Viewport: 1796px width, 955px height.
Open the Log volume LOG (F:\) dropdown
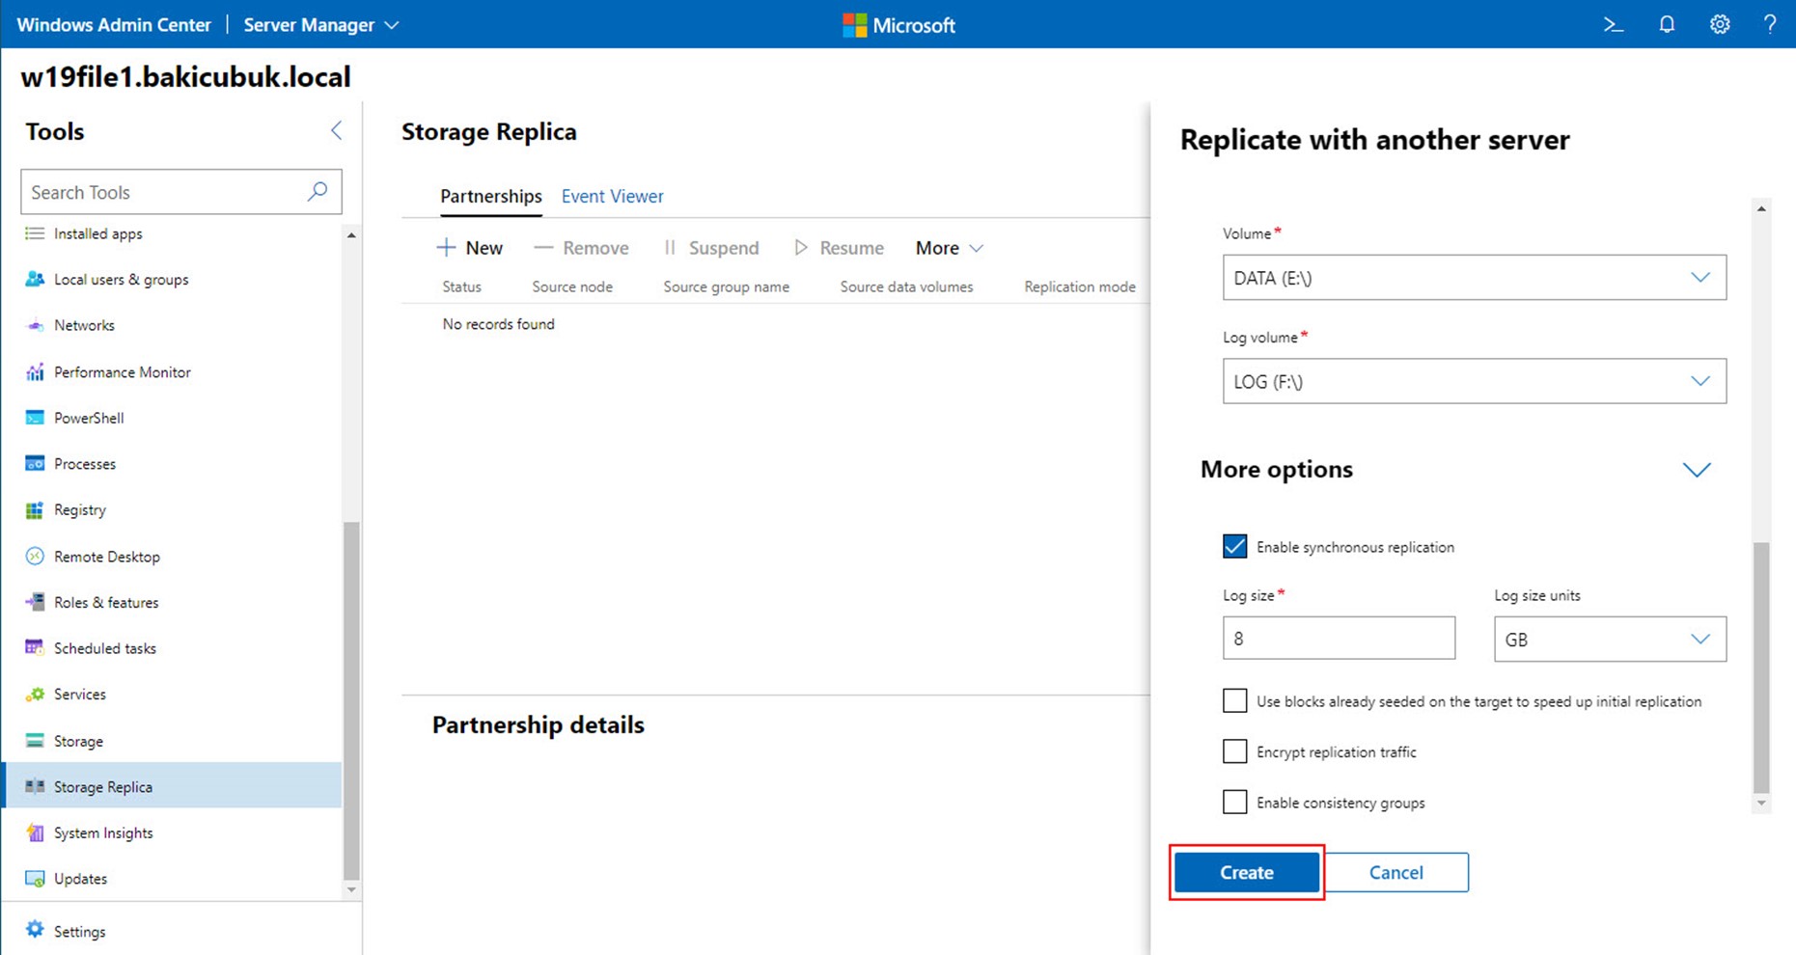point(1474,381)
